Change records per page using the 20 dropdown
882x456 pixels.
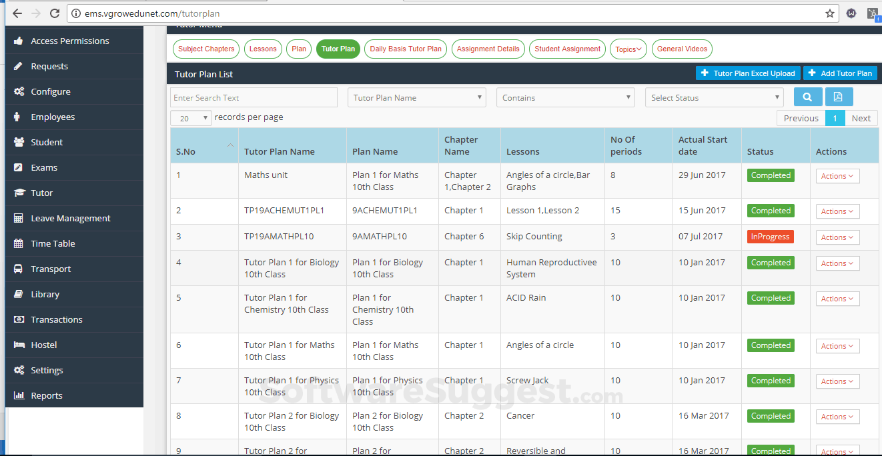[x=191, y=117]
